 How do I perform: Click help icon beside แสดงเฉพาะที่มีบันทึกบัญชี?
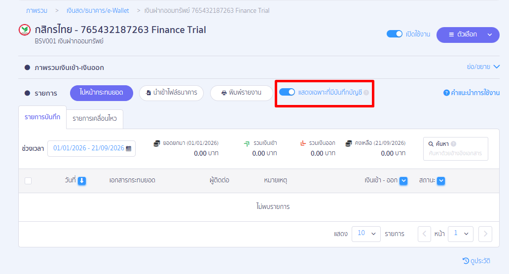coord(366,93)
